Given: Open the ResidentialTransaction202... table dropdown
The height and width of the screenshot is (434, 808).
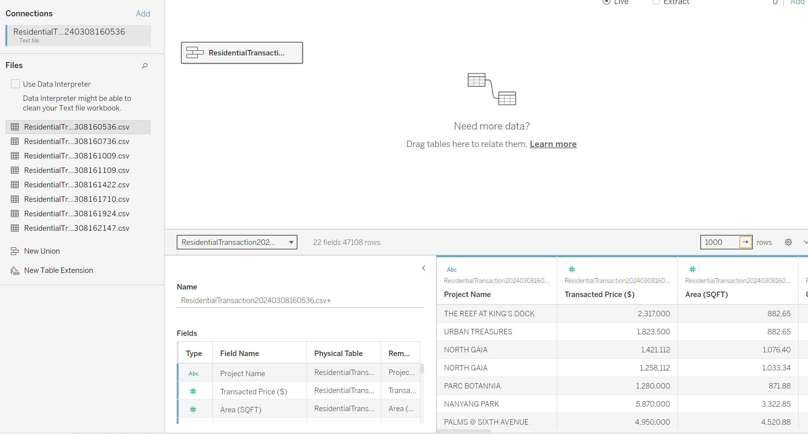Looking at the screenshot, I should (237, 242).
